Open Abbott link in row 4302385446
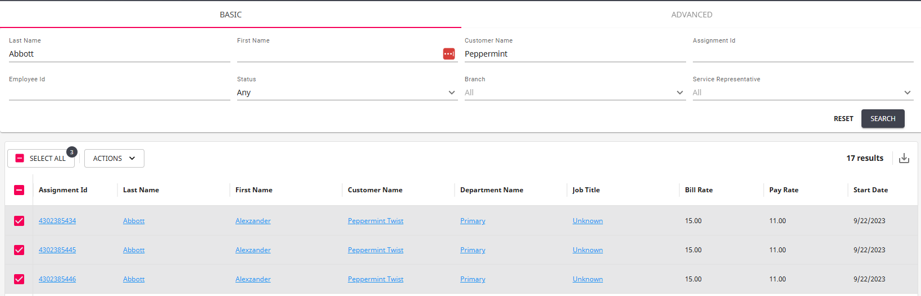Screen dimensions: 921x296 coord(134,279)
